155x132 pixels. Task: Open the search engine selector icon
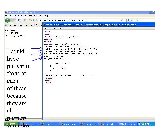point(130,20)
